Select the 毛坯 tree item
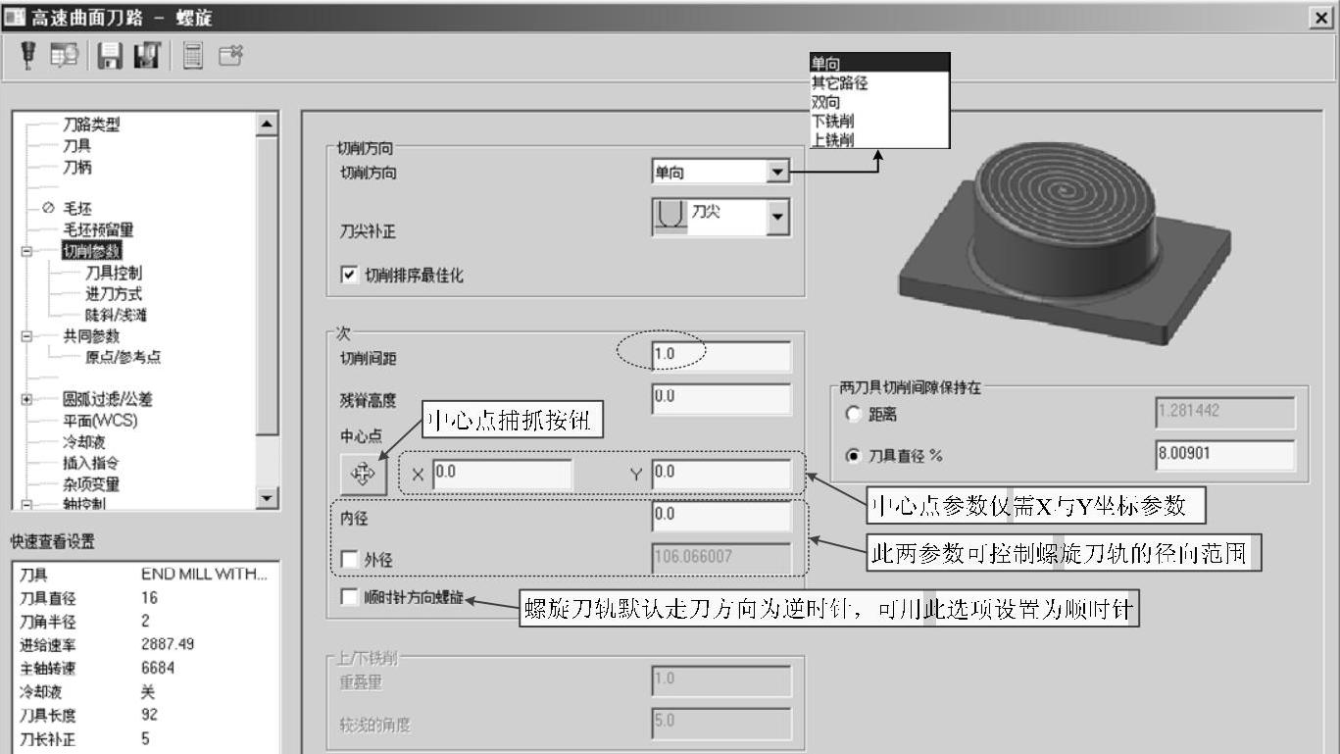The image size is (1340, 754). coord(77,208)
